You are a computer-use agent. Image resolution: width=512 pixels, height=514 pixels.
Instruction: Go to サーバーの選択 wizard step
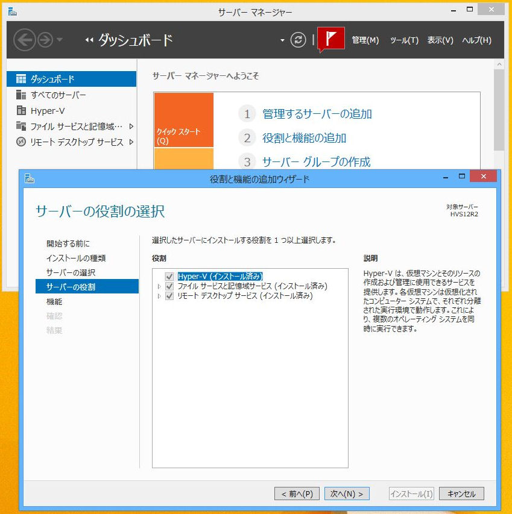71,273
